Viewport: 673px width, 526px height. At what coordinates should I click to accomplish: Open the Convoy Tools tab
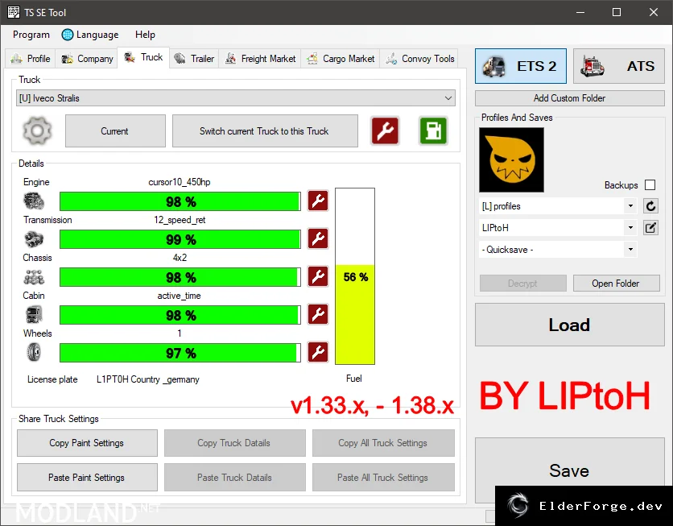tap(419, 58)
